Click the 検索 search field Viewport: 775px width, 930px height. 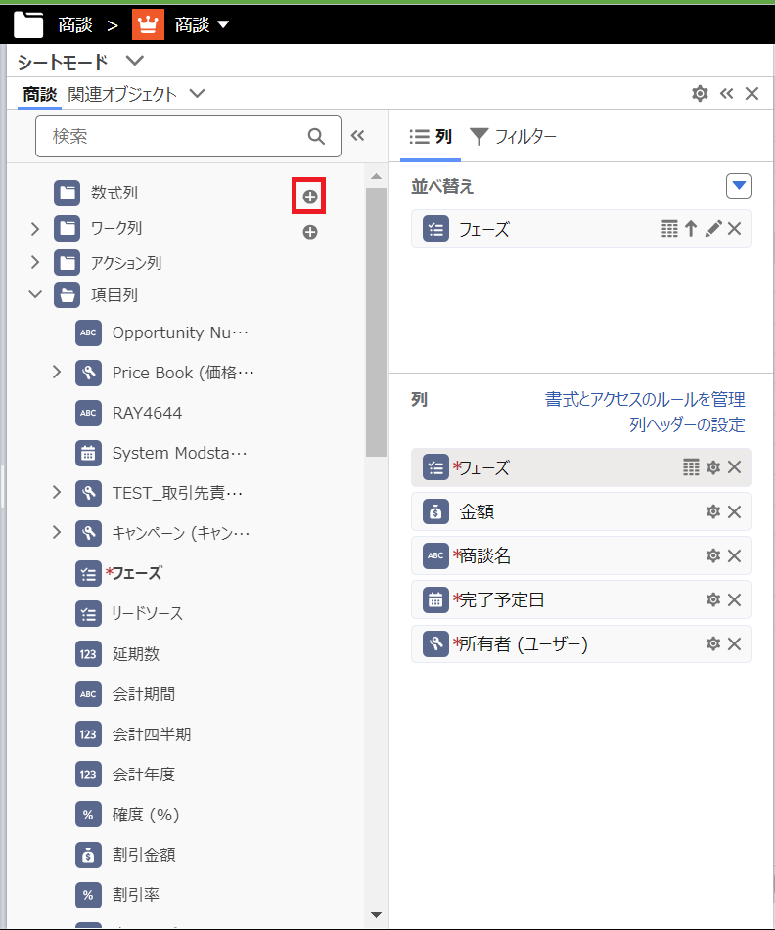click(x=188, y=136)
